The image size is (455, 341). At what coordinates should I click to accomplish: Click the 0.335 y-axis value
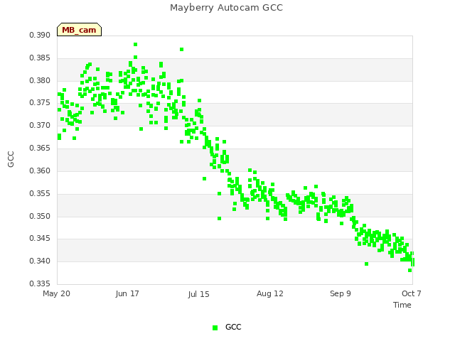pos(40,283)
